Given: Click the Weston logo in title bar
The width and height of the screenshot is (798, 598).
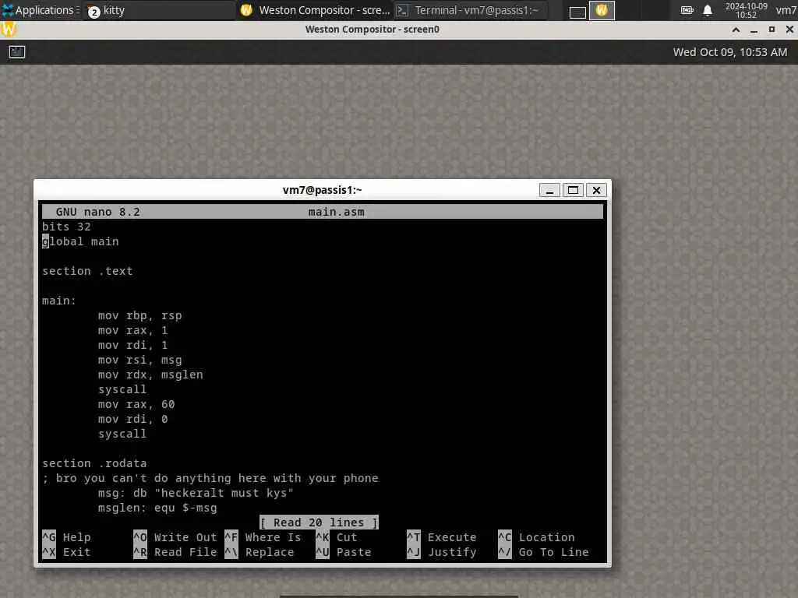Looking at the screenshot, I should click(x=9, y=29).
